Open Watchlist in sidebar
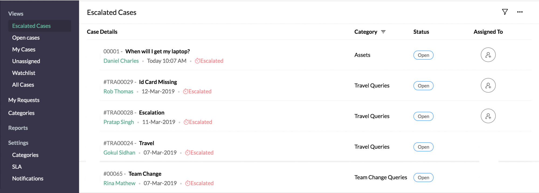Screen dimensions: 539x193 (x=24, y=73)
